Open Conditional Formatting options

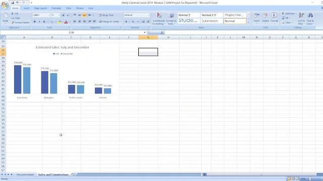(x=158, y=19)
